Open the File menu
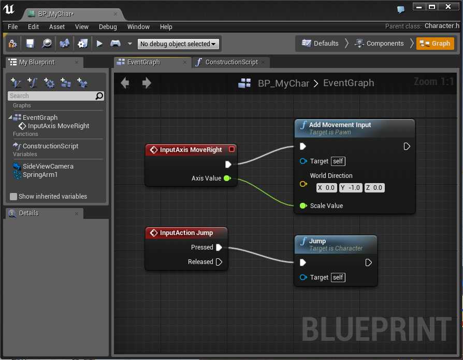 [13, 26]
